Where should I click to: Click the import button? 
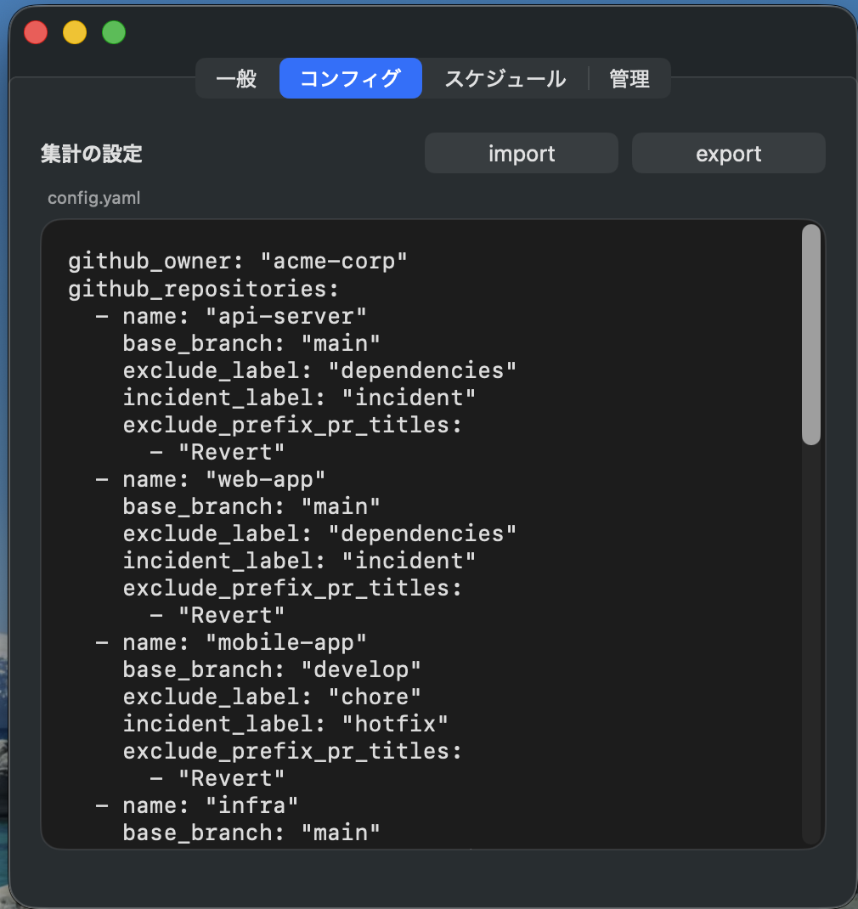point(521,153)
